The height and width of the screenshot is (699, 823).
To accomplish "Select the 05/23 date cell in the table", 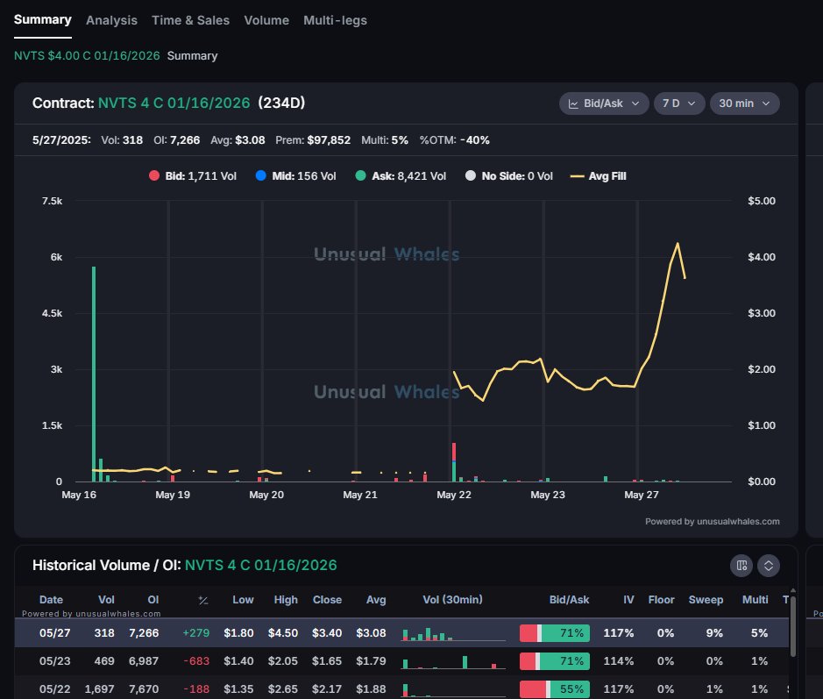I will click(54, 661).
